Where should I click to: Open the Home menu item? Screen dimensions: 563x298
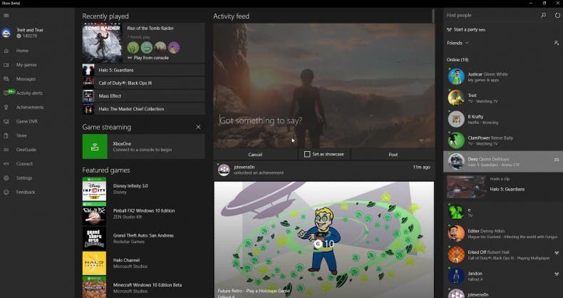pyautogui.click(x=22, y=51)
